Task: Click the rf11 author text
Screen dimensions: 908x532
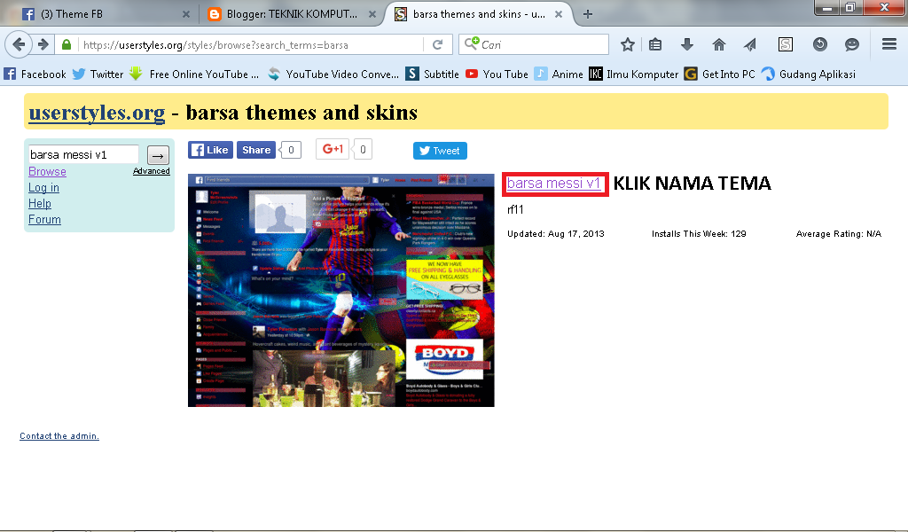Action: [515, 209]
